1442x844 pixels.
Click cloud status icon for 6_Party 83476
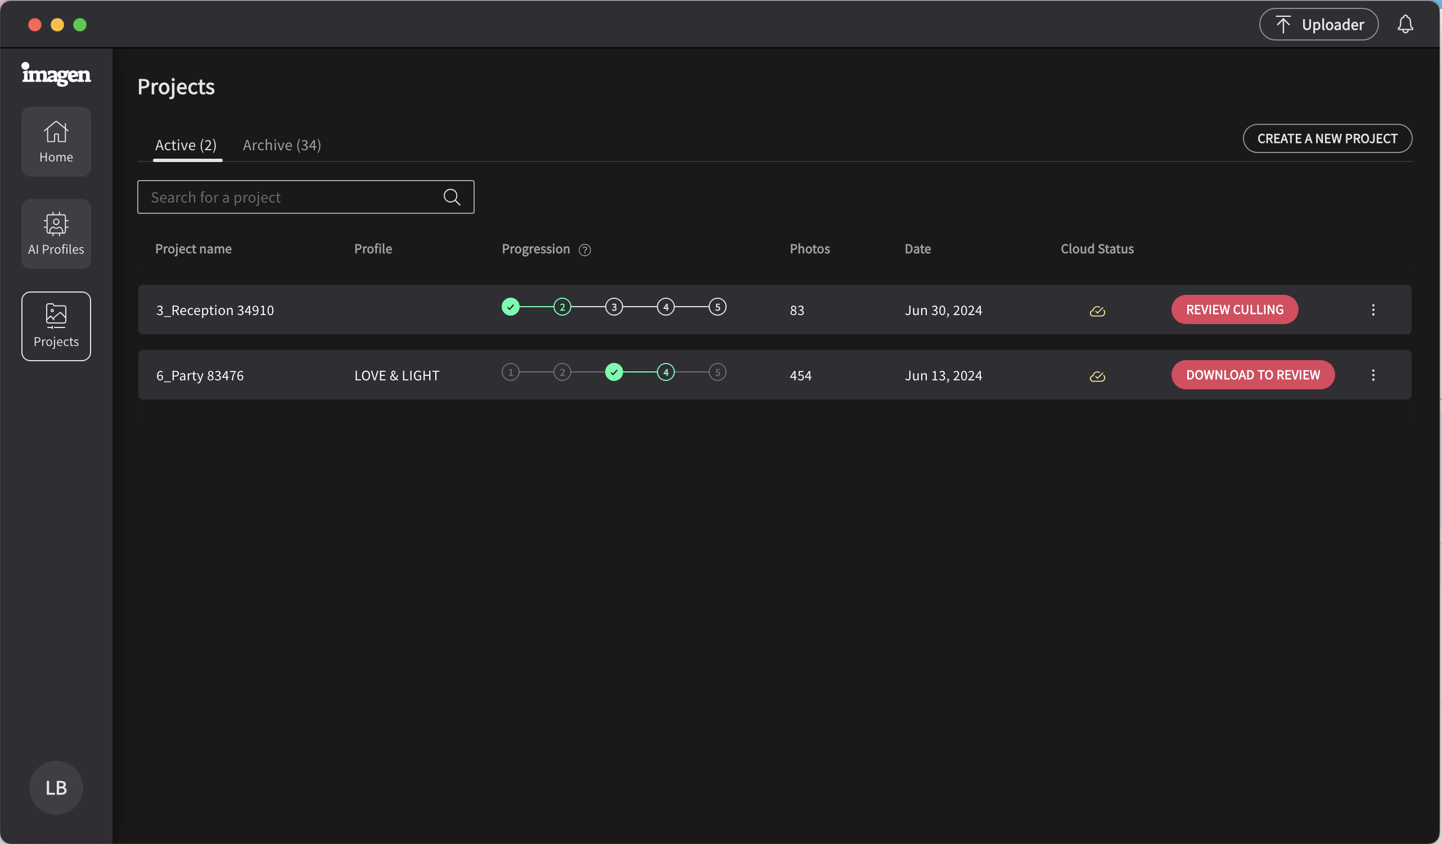point(1097,376)
